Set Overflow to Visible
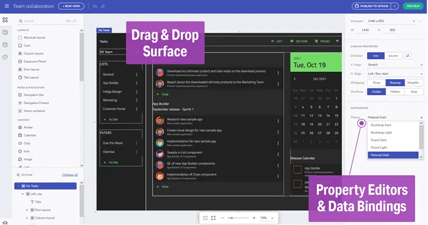The image size is (428, 225). pyautogui.click(x=376, y=92)
